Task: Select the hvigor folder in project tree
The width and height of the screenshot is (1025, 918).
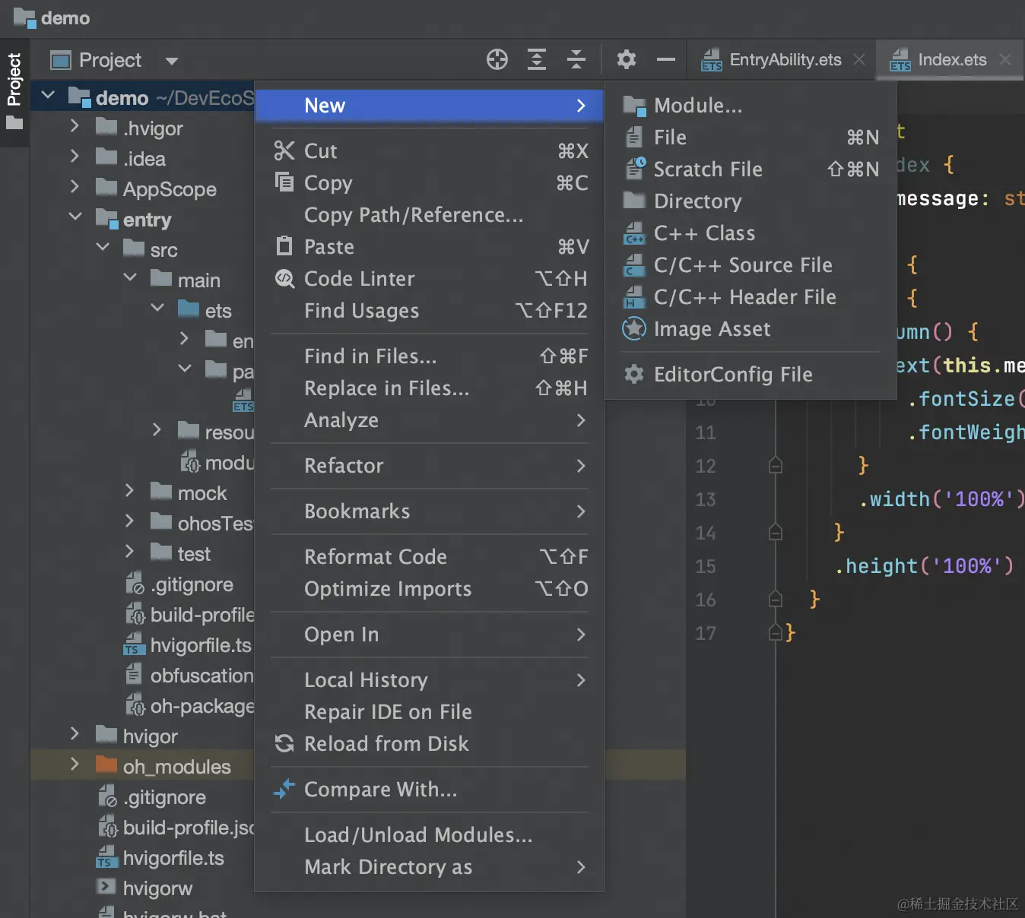Action: (151, 736)
